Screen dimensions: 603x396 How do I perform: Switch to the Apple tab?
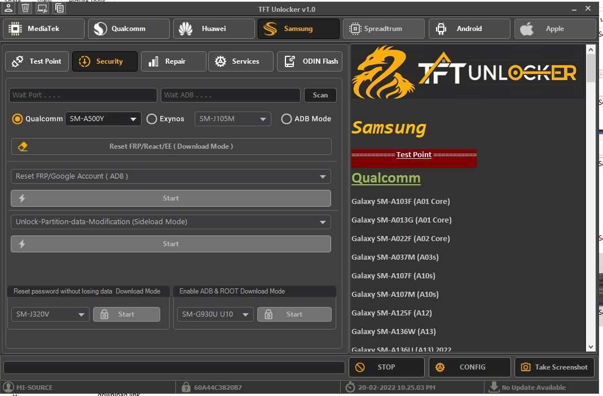coord(555,29)
